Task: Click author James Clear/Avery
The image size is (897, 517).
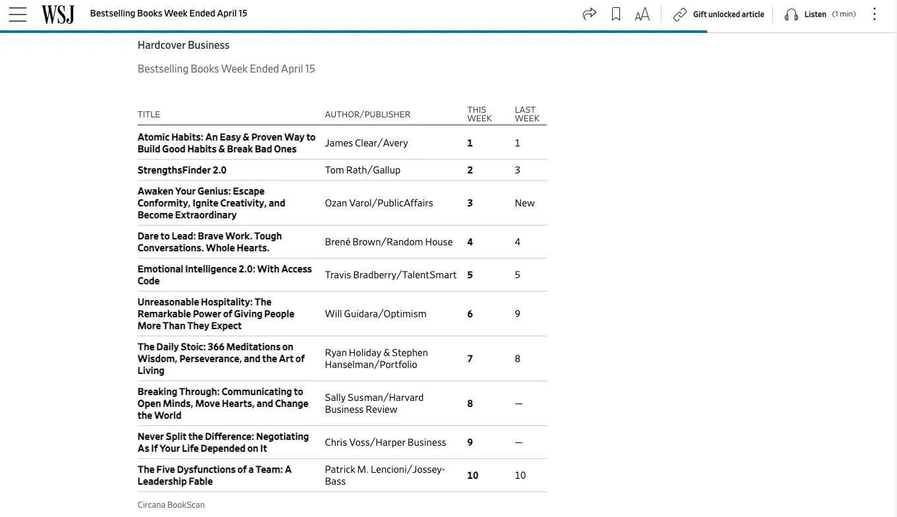Action: tap(366, 143)
